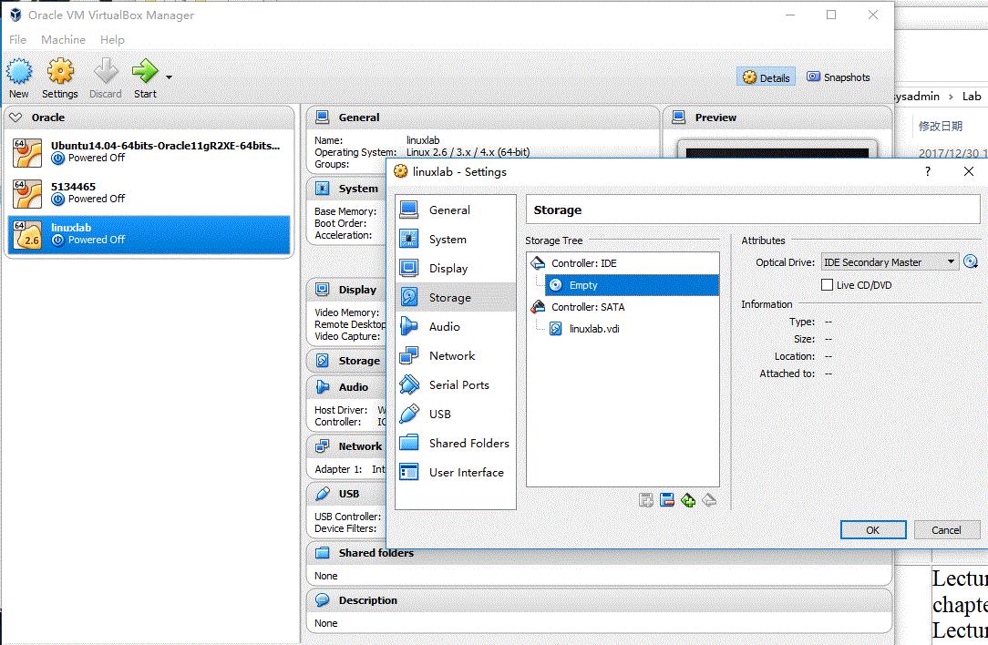
Task: Select Controller: SATA in storage tree
Action: [x=623, y=307]
